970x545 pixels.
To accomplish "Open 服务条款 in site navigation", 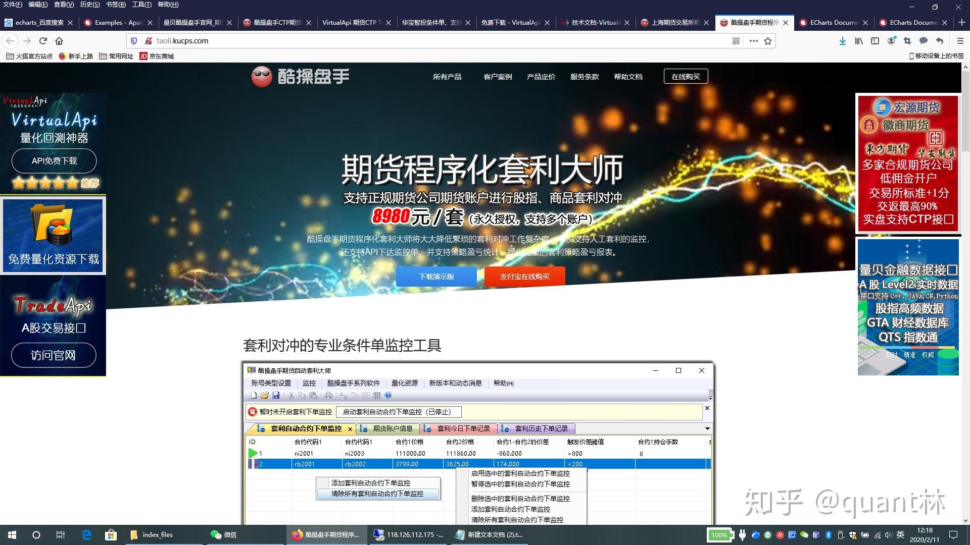I will pos(585,77).
